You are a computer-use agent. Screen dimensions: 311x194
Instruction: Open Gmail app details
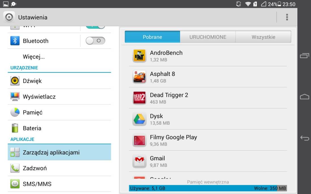(208, 161)
